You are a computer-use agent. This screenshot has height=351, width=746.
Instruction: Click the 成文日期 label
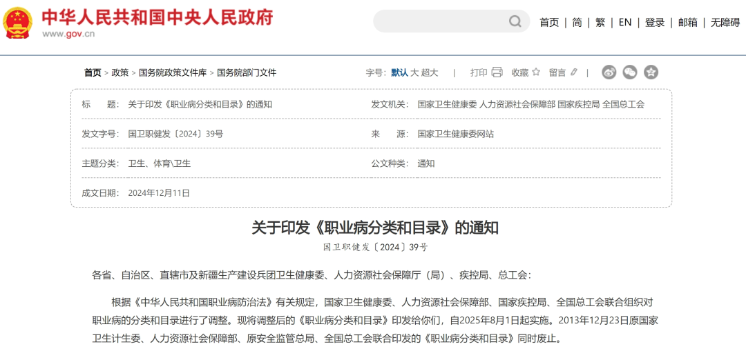point(101,193)
